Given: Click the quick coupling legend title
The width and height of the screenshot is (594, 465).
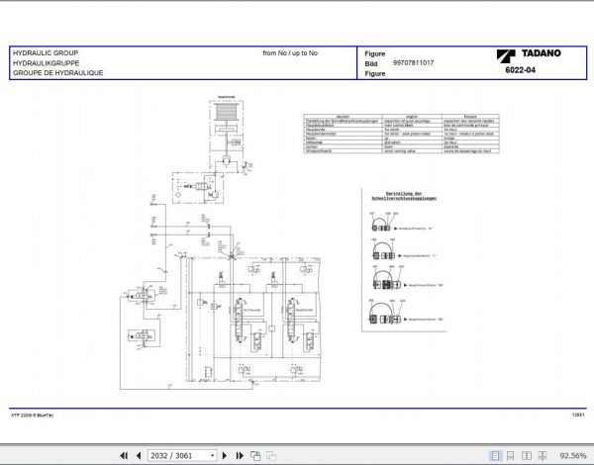Looking at the screenshot, I should coord(404,196).
